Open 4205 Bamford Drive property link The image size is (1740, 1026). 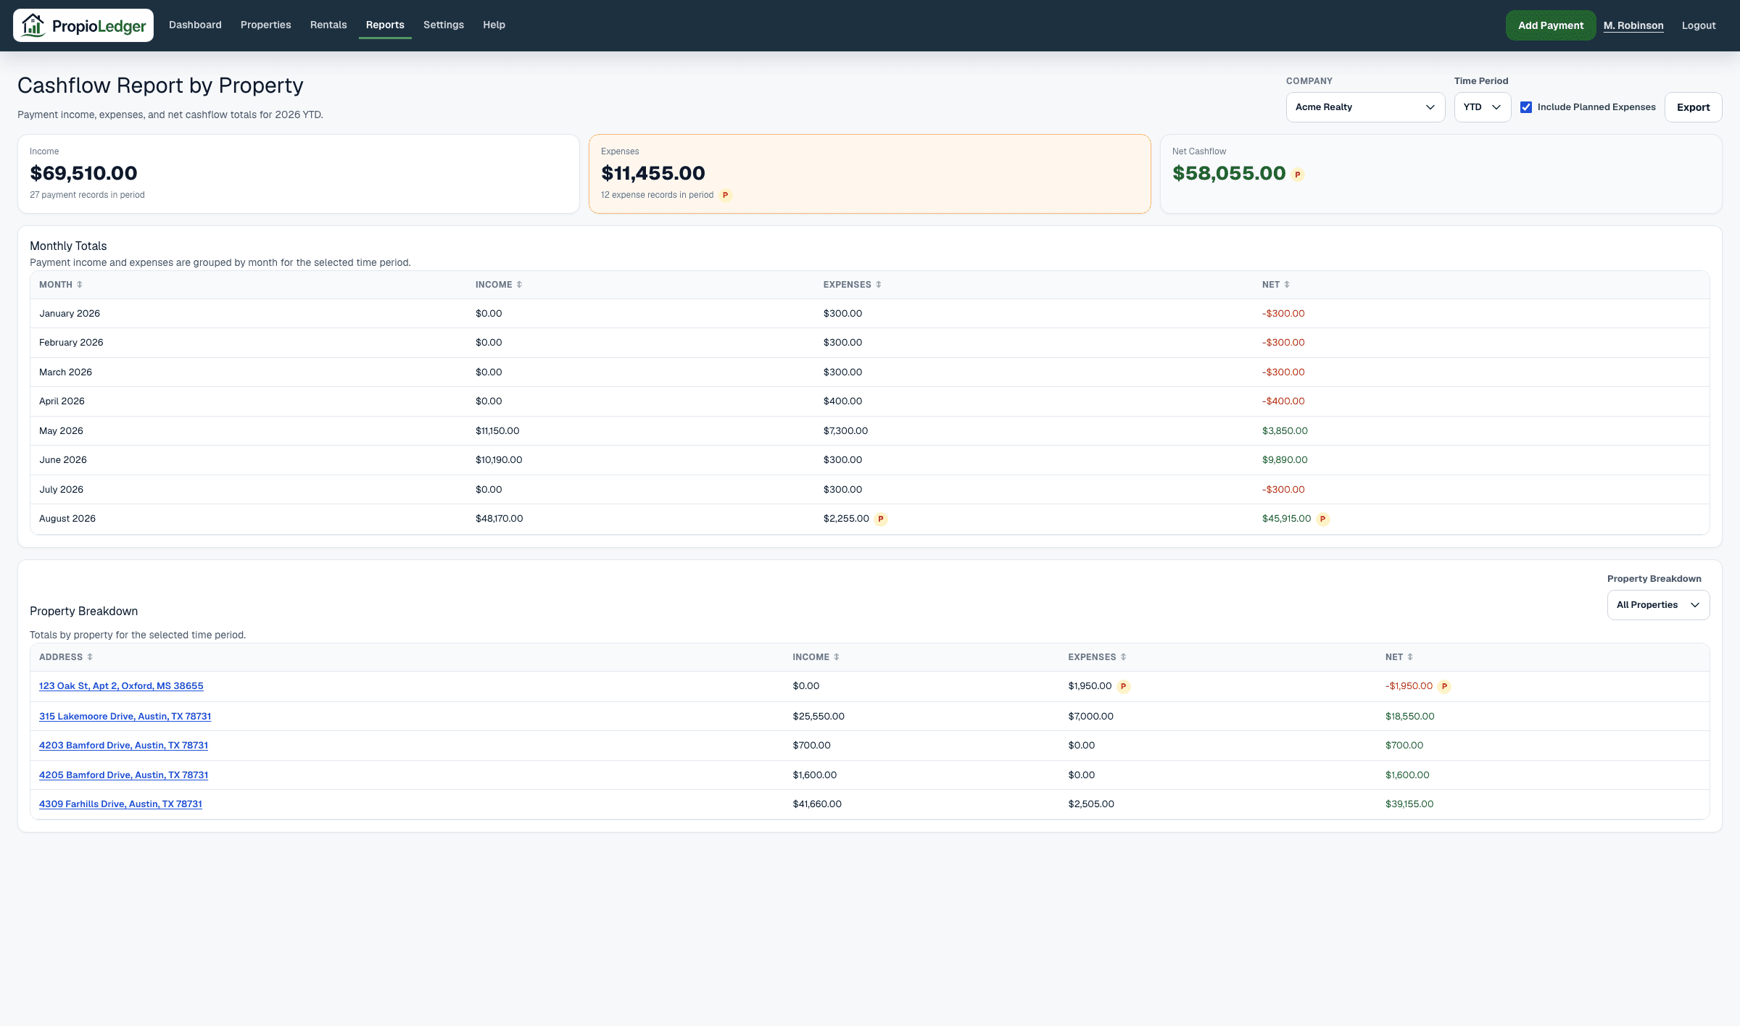123,775
